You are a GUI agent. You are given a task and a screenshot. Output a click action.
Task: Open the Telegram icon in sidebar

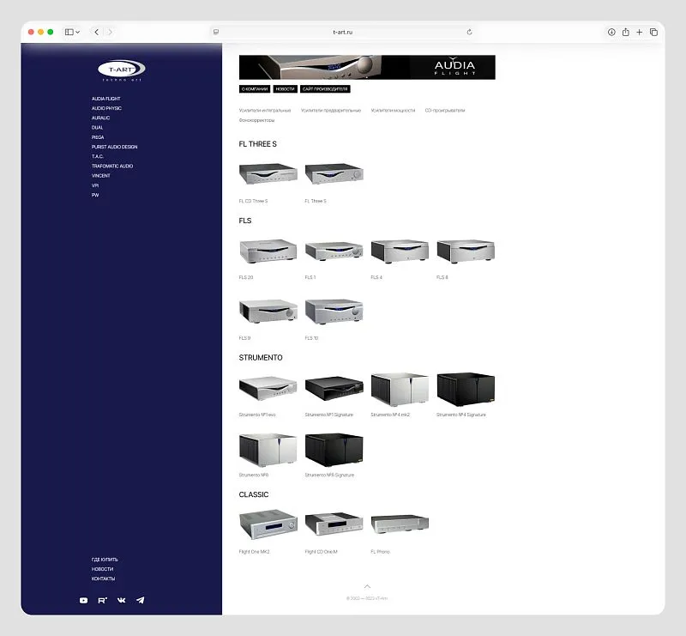[141, 600]
